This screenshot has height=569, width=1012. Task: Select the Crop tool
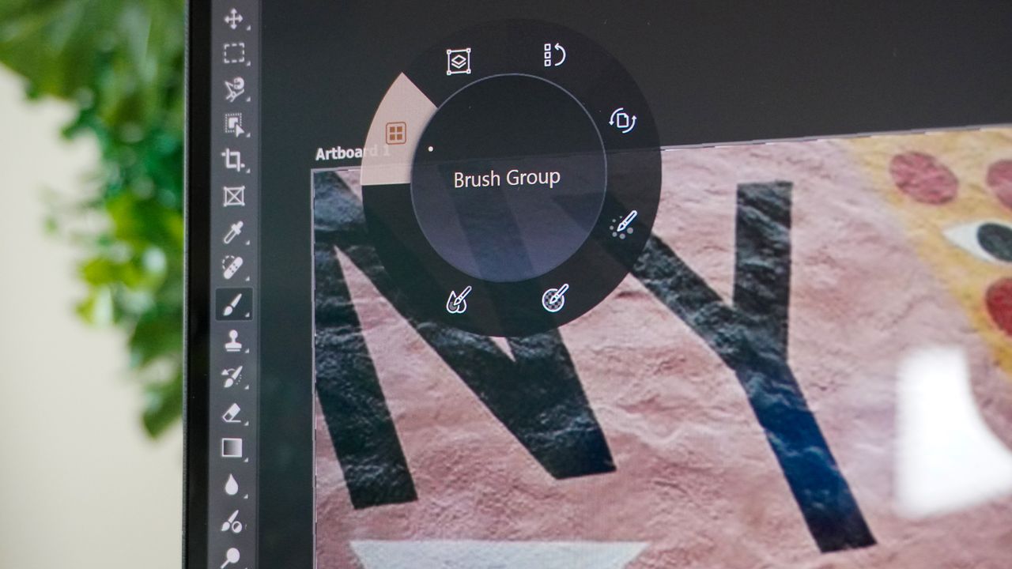coord(233,160)
